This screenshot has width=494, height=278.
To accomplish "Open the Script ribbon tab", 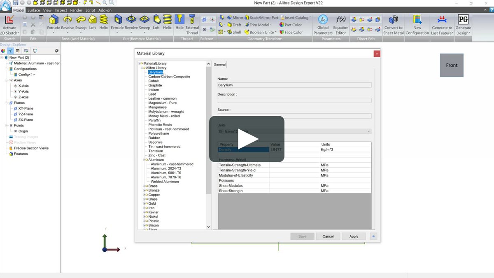I will (x=90, y=10).
